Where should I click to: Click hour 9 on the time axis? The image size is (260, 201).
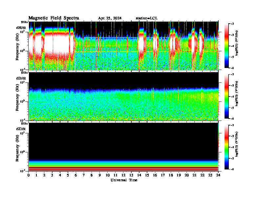(x=100, y=175)
